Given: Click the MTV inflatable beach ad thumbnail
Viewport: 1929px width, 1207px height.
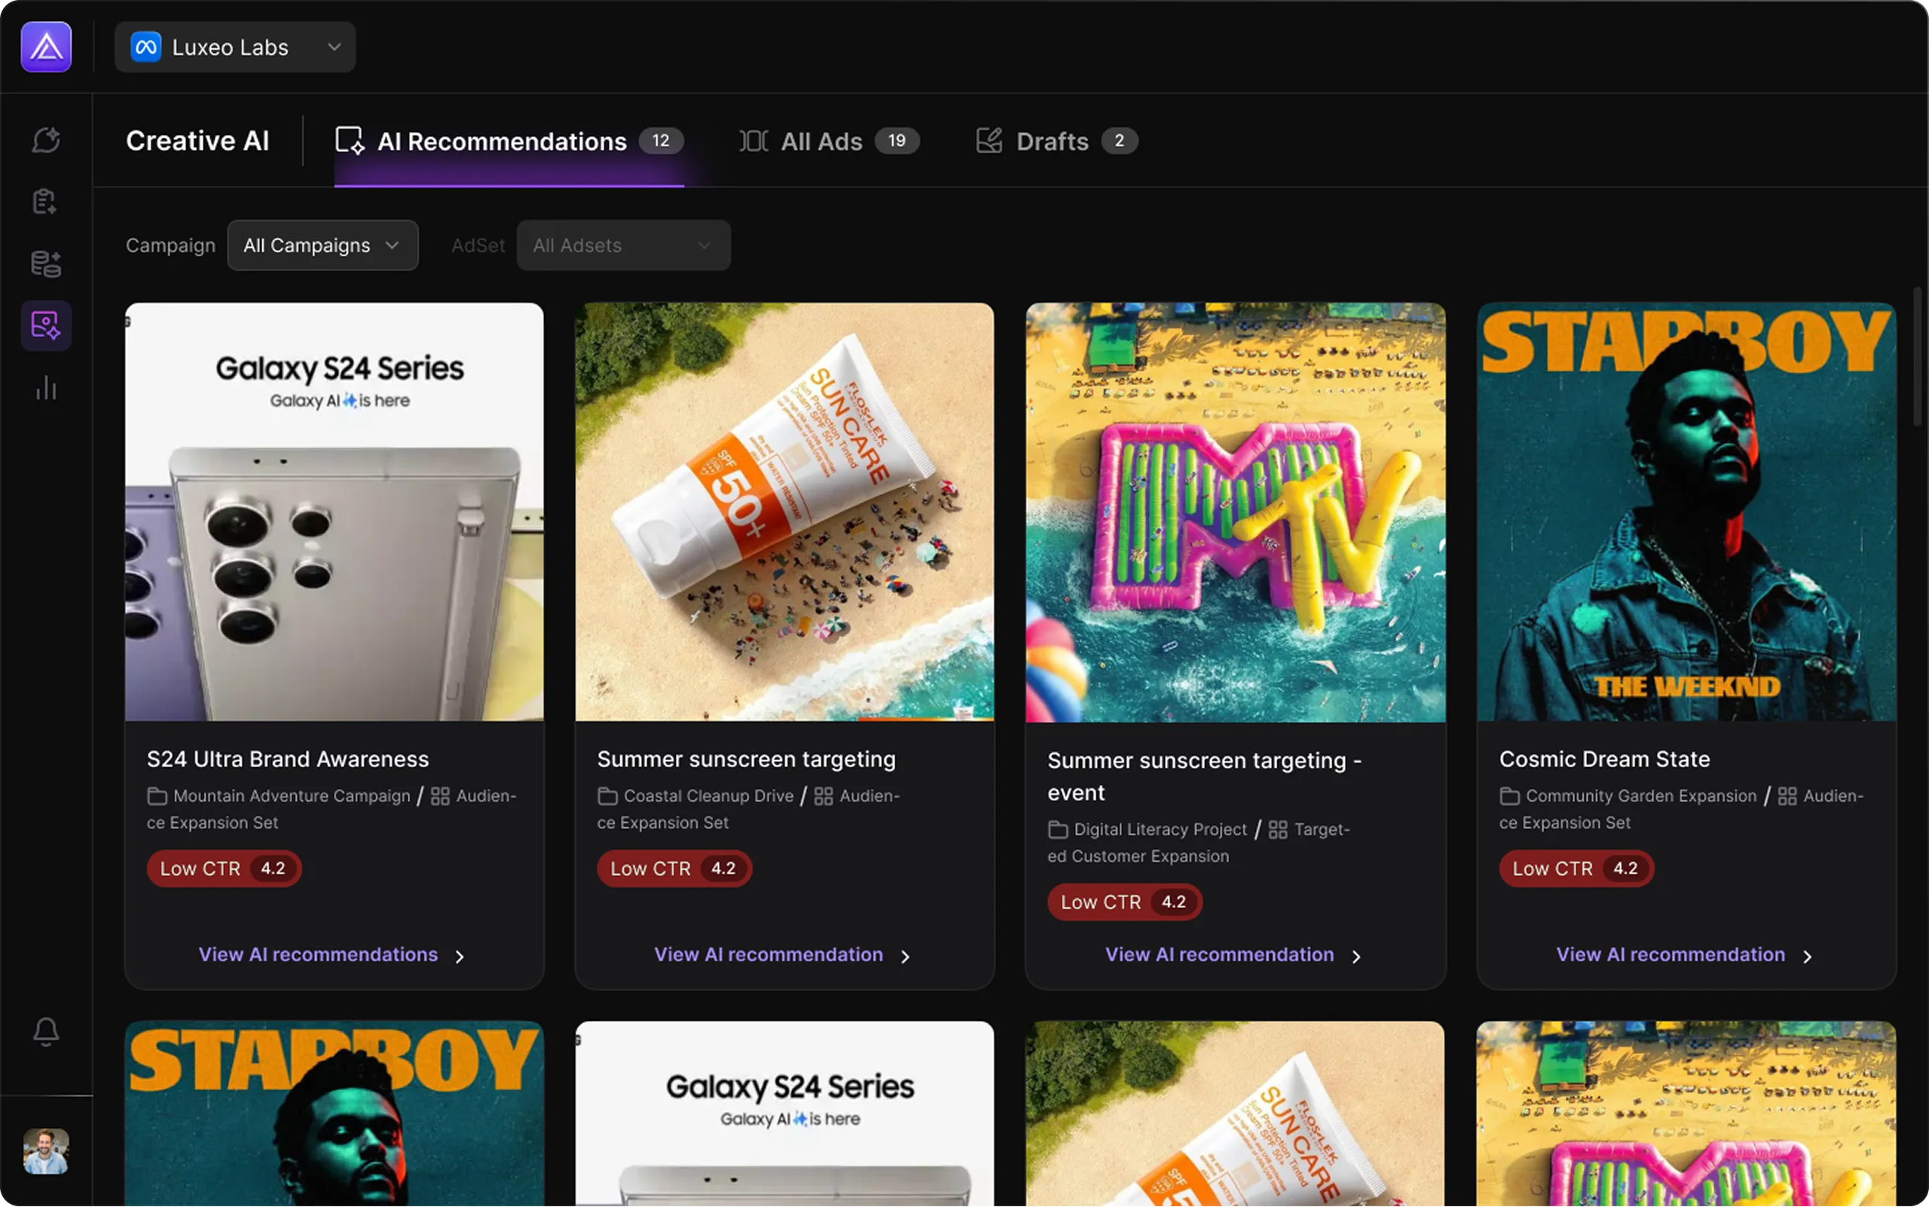Looking at the screenshot, I should click(x=1234, y=512).
